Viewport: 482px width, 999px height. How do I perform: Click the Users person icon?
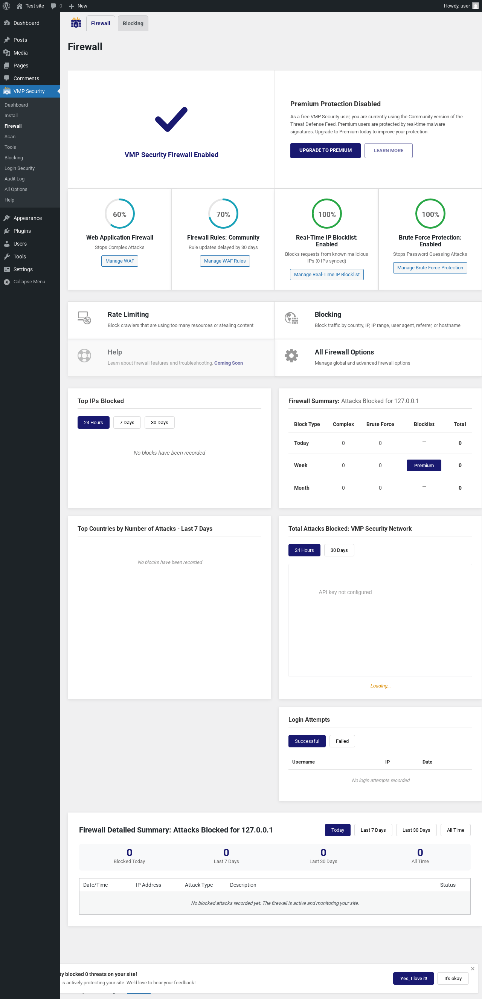click(x=7, y=244)
